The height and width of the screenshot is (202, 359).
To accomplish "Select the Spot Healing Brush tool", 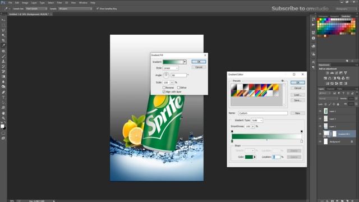I will [3, 51].
